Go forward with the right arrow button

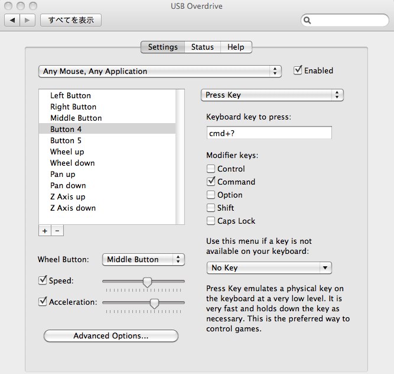[x=27, y=20]
